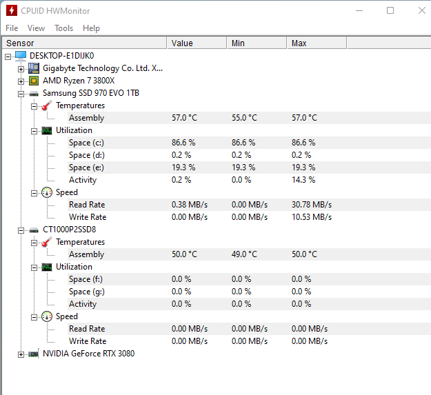Open the File menu
The image size is (431, 395).
12,28
